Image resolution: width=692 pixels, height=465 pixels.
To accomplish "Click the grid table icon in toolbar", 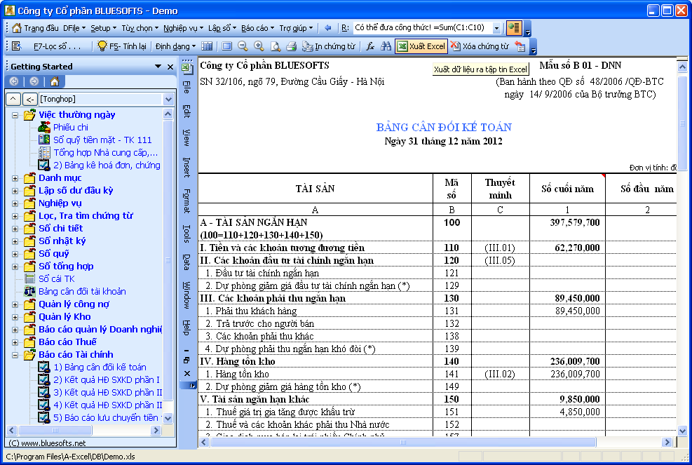I will 207,46.
